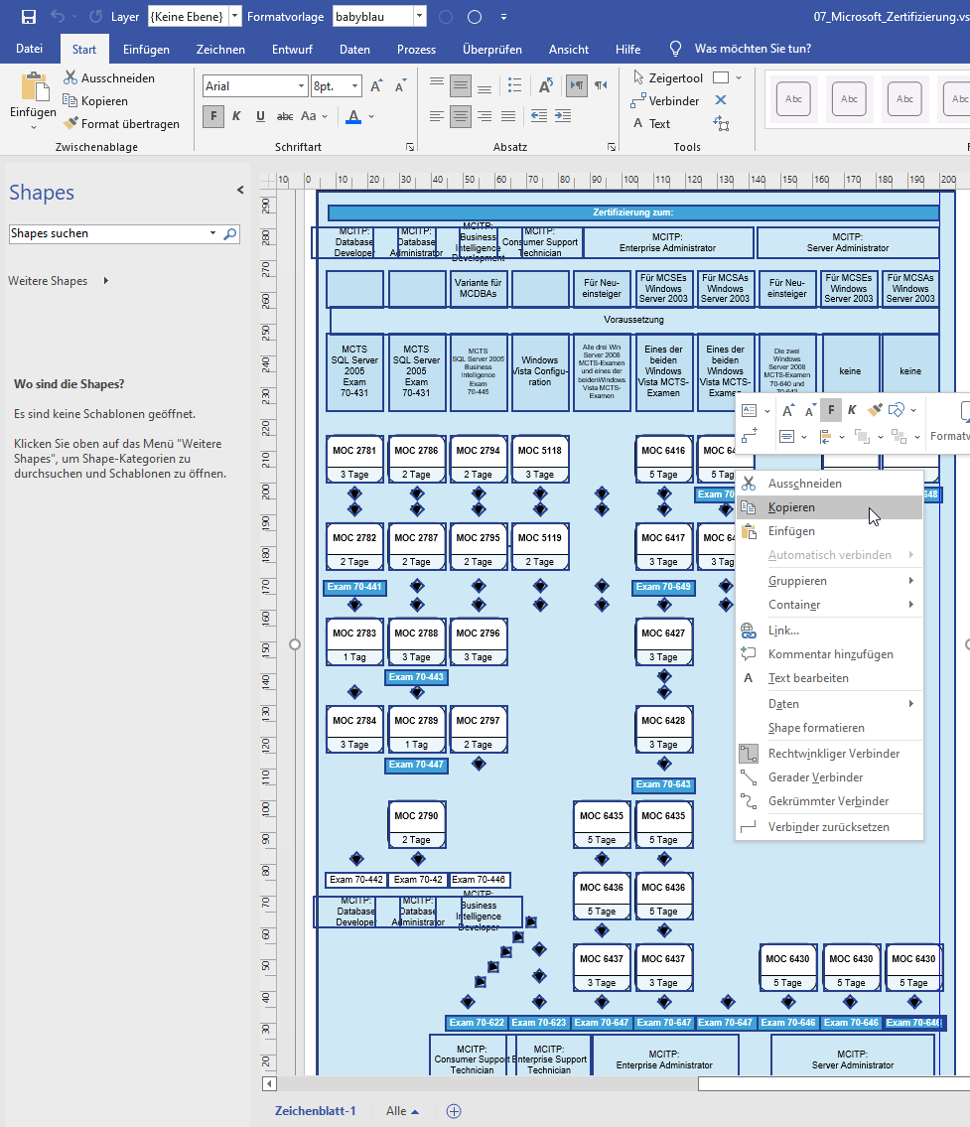Toggle italic formatting in ribbon
The image size is (970, 1127).
coord(236,116)
